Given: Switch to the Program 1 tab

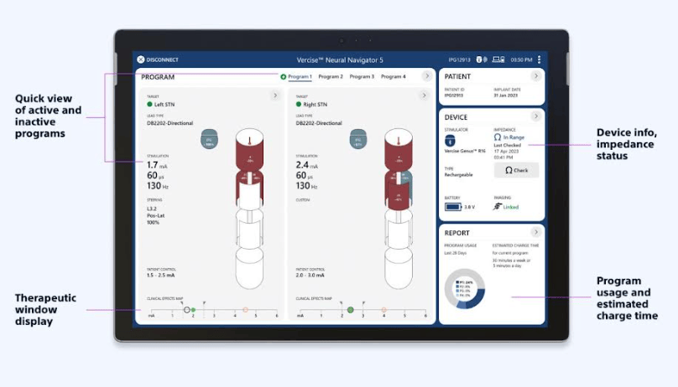Looking at the screenshot, I should coord(300,77).
